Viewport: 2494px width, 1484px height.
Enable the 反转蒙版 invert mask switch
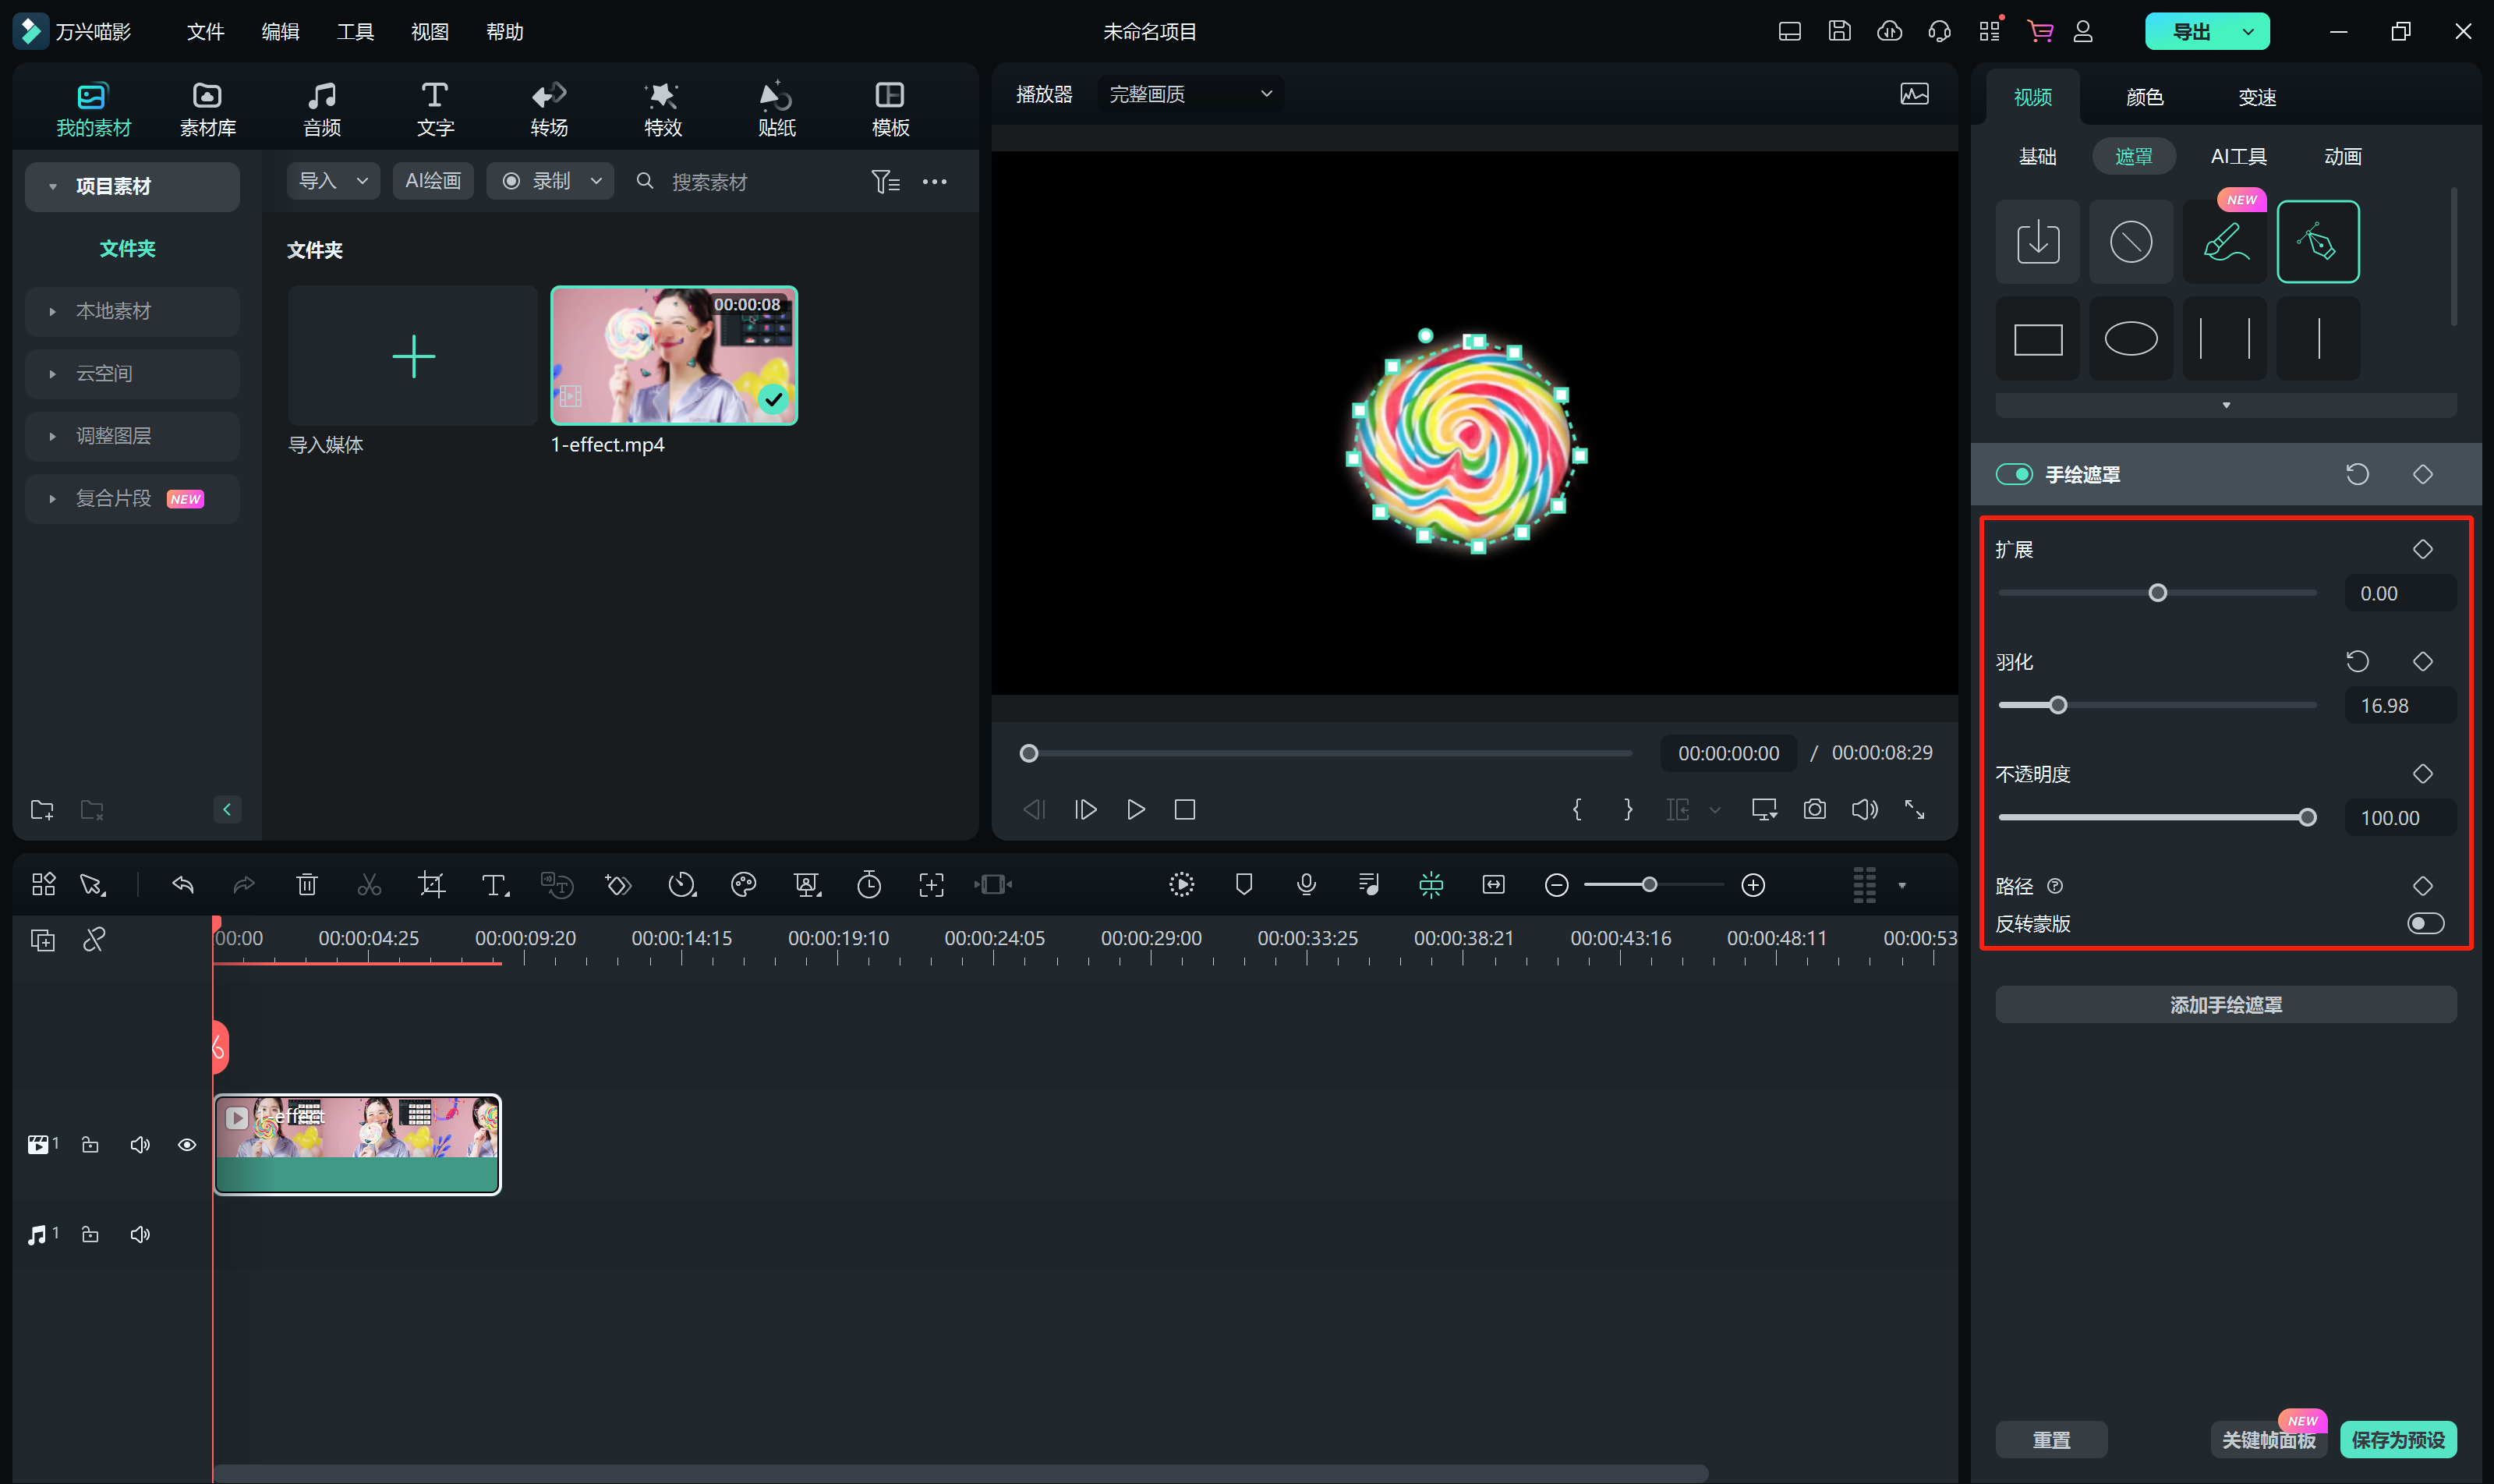point(2425,923)
